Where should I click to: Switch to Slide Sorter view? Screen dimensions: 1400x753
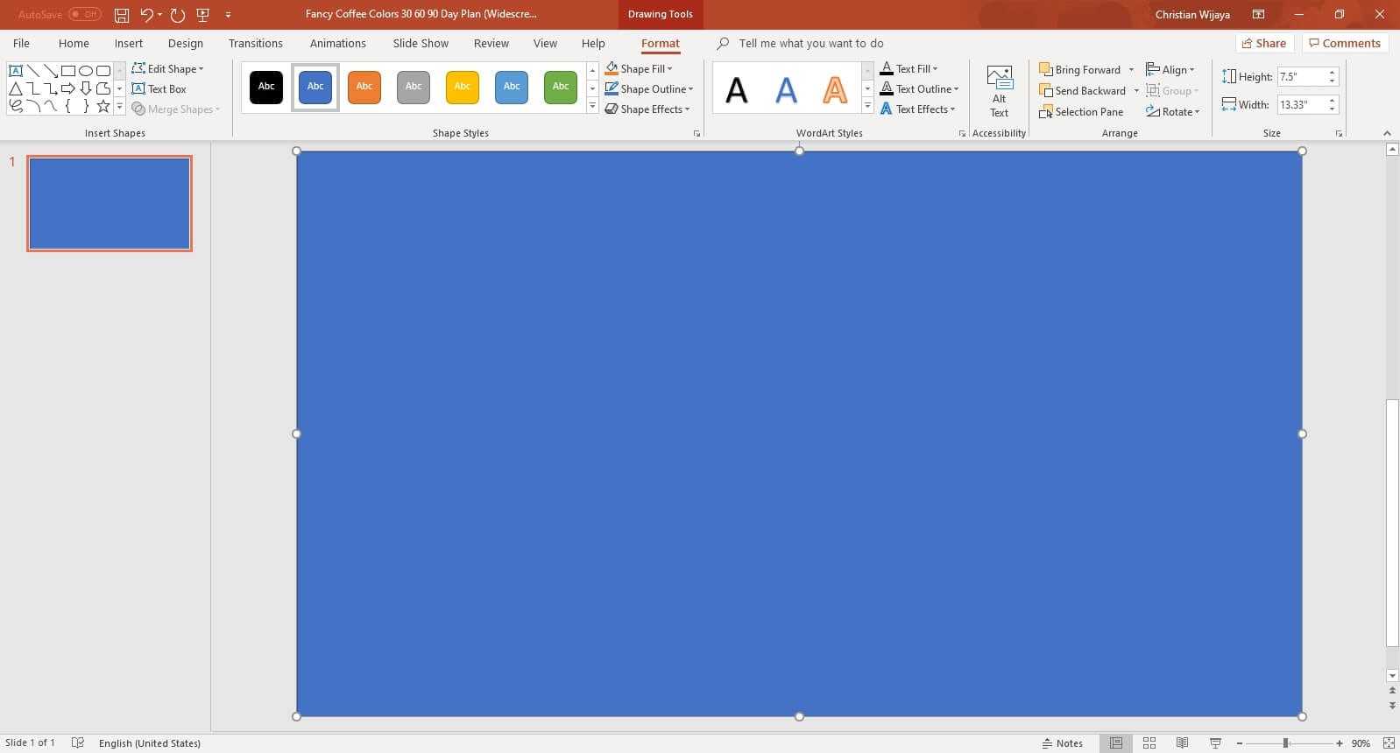1149,742
